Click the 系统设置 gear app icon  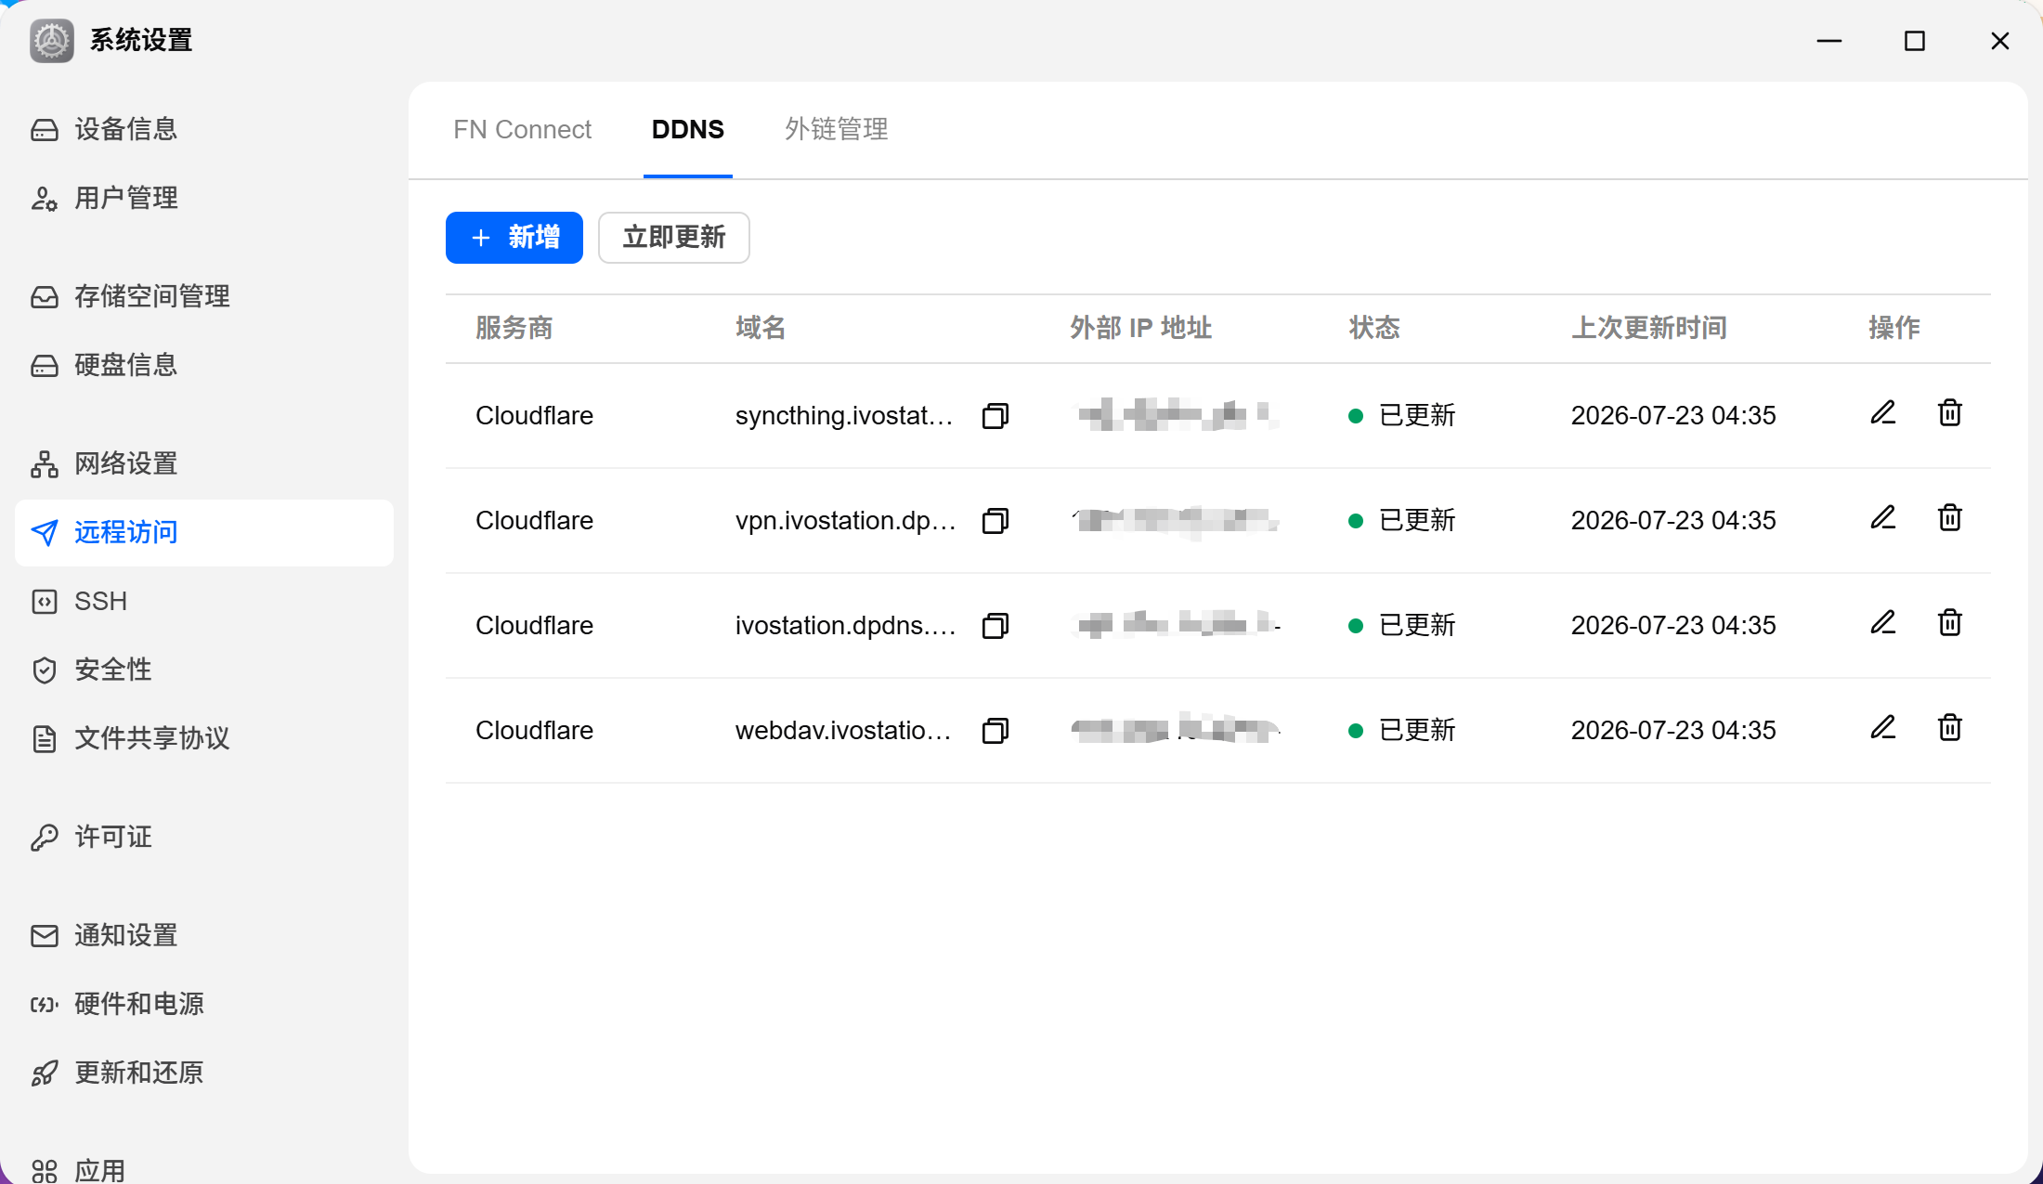point(52,41)
